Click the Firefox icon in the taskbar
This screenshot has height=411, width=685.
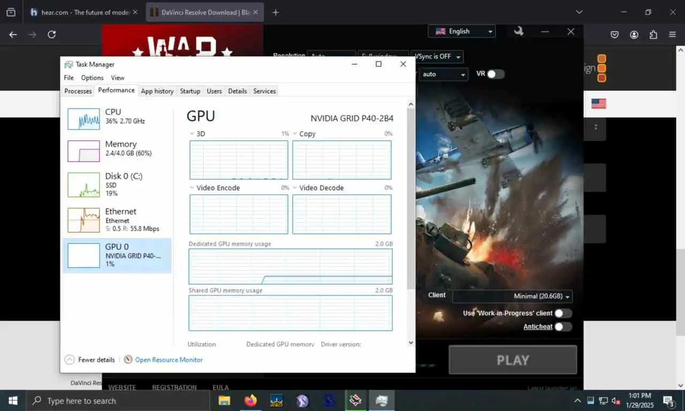pyautogui.click(x=250, y=400)
